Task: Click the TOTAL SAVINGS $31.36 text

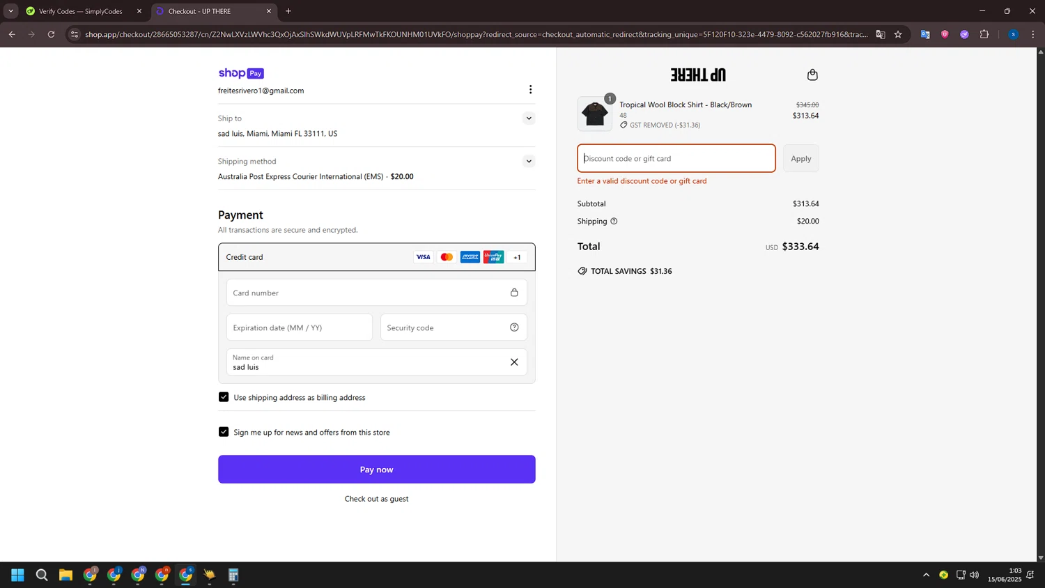Action: point(631,271)
